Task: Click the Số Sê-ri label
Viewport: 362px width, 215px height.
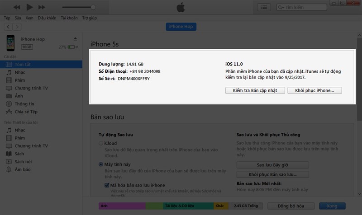Action: (107, 79)
